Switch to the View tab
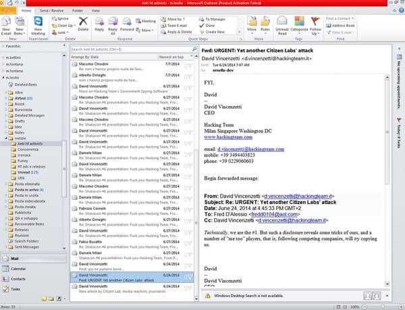 tap(96, 11)
